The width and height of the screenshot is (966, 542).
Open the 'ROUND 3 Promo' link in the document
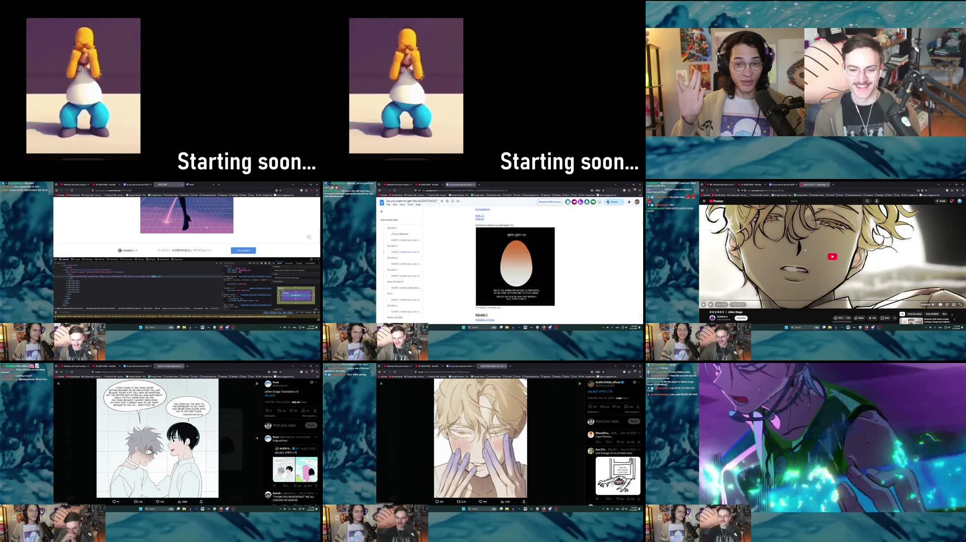click(x=486, y=320)
